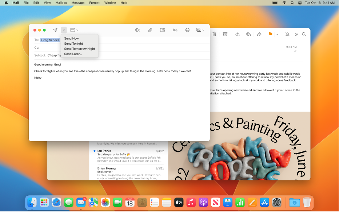Flag the message with the orange flag
The image size is (339, 212).
[x=270, y=34]
